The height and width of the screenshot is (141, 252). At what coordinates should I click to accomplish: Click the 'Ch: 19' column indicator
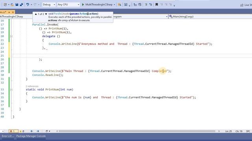point(239,131)
